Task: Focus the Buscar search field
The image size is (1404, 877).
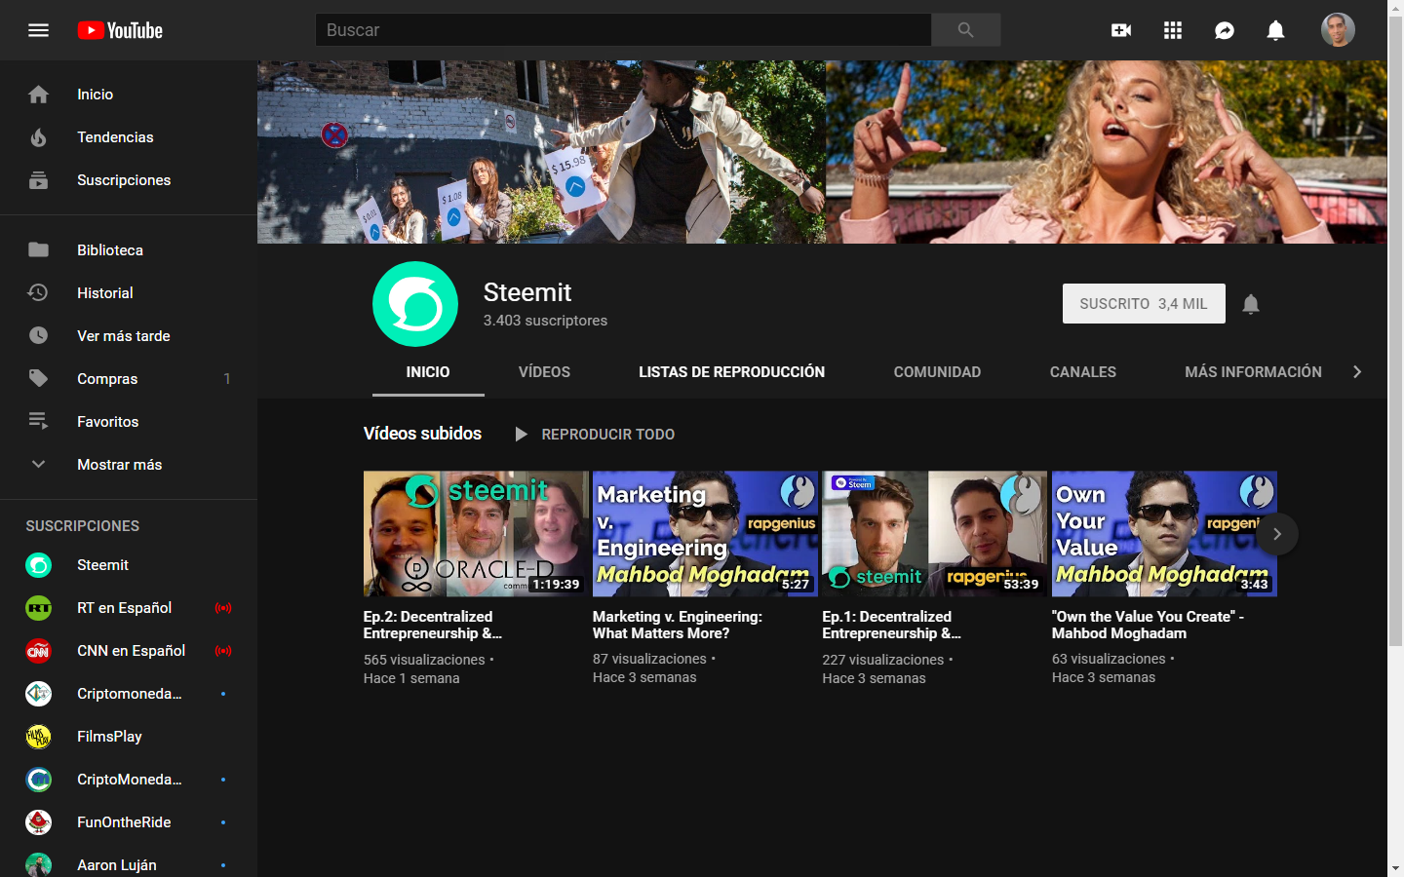Action: pos(623,30)
